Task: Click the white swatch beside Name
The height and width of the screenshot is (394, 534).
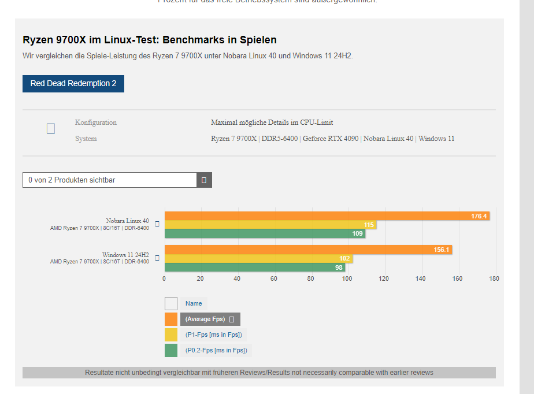Action: click(x=171, y=303)
